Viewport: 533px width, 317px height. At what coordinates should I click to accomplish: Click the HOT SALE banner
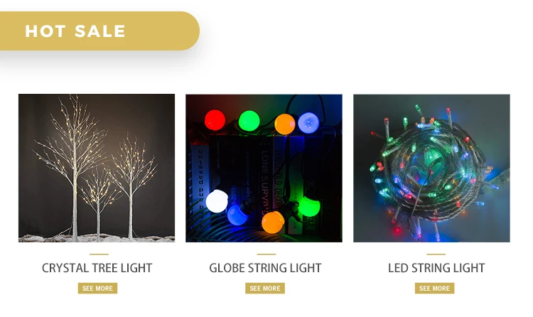click(x=99, y=31)
